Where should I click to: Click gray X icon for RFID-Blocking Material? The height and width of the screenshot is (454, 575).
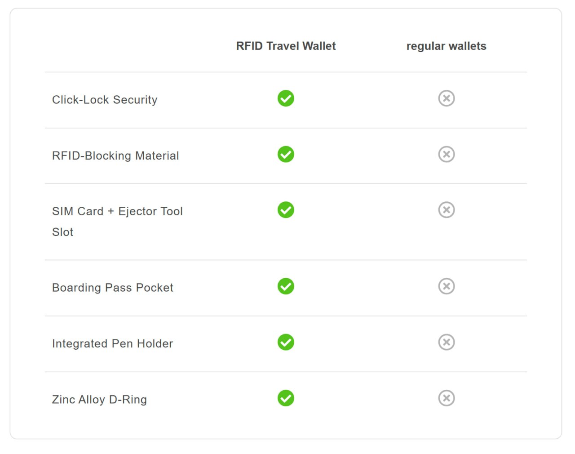click(x=447, y=154)
